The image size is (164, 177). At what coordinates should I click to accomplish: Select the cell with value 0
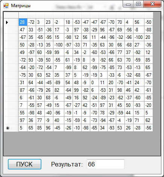tap(94, 83)
